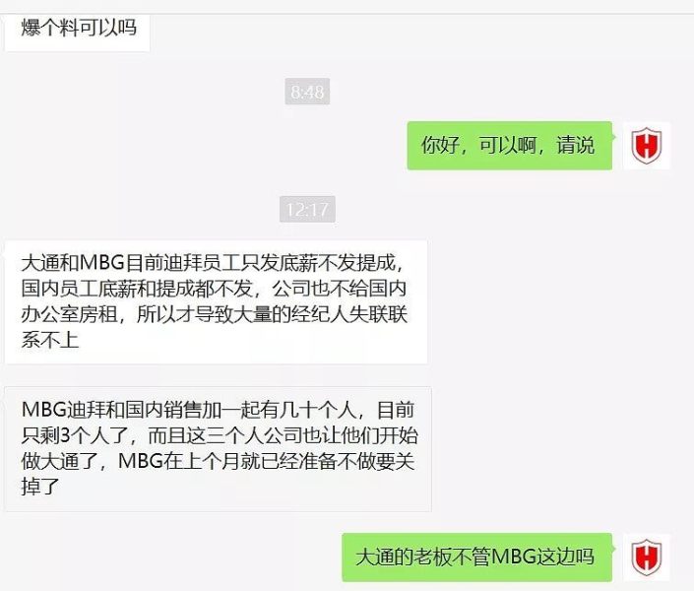Click the last line 系不上 in salary message
This screenshot has width=694, height=591.
[x=50, y=340]
